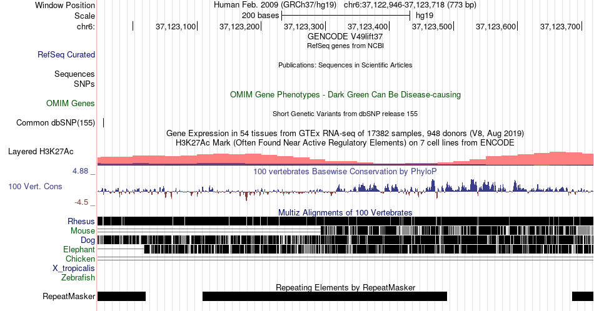Click the chr6: base position label
The image size is (594, 311).
tap(86, 26)
